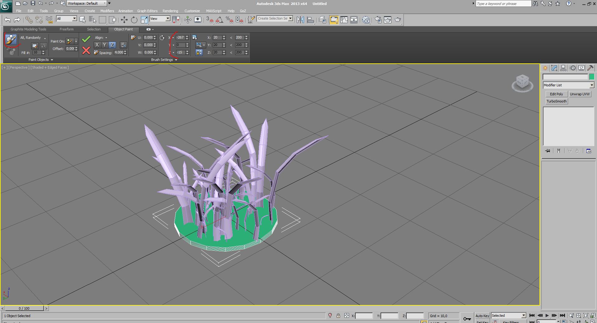
Task: Switch to the Freeform ribbon tab
Action: click(x=67, y=29)
